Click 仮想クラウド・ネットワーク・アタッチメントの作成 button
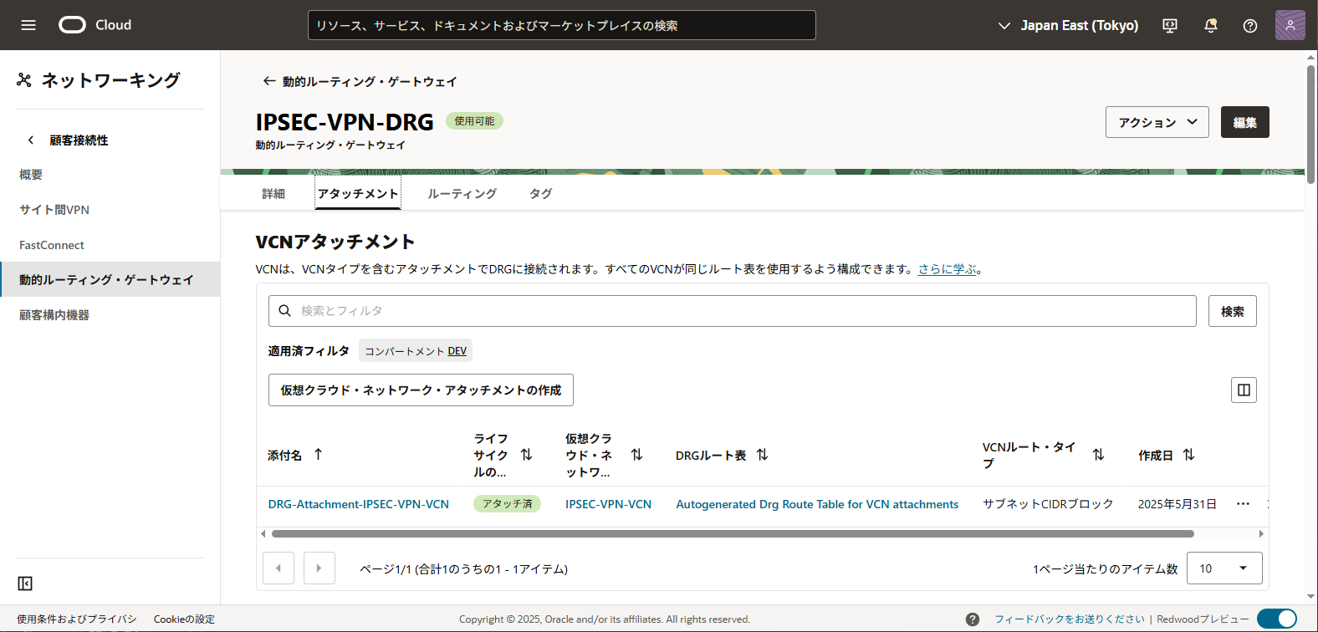This screenshot has width=1318, height=632. pos(421,390)
